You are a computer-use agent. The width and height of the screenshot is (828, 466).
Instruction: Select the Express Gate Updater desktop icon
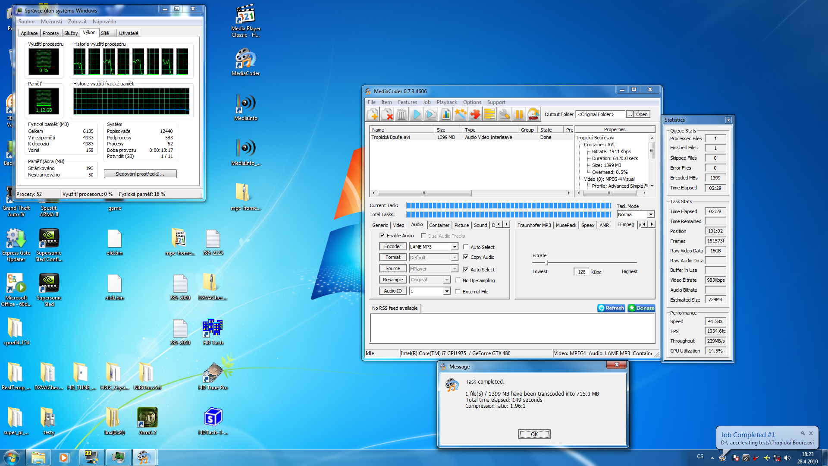coord(16,245)
